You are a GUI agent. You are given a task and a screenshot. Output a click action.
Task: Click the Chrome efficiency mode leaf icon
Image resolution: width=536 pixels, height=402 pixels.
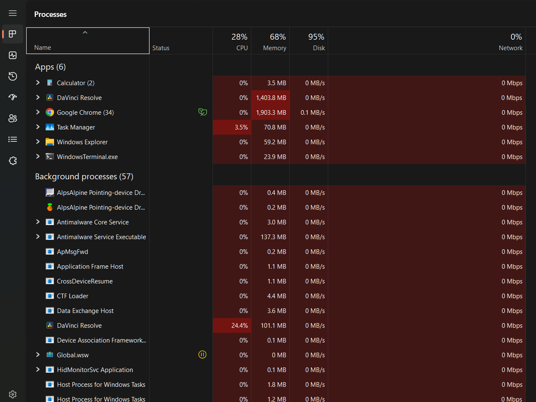(202, 112)
